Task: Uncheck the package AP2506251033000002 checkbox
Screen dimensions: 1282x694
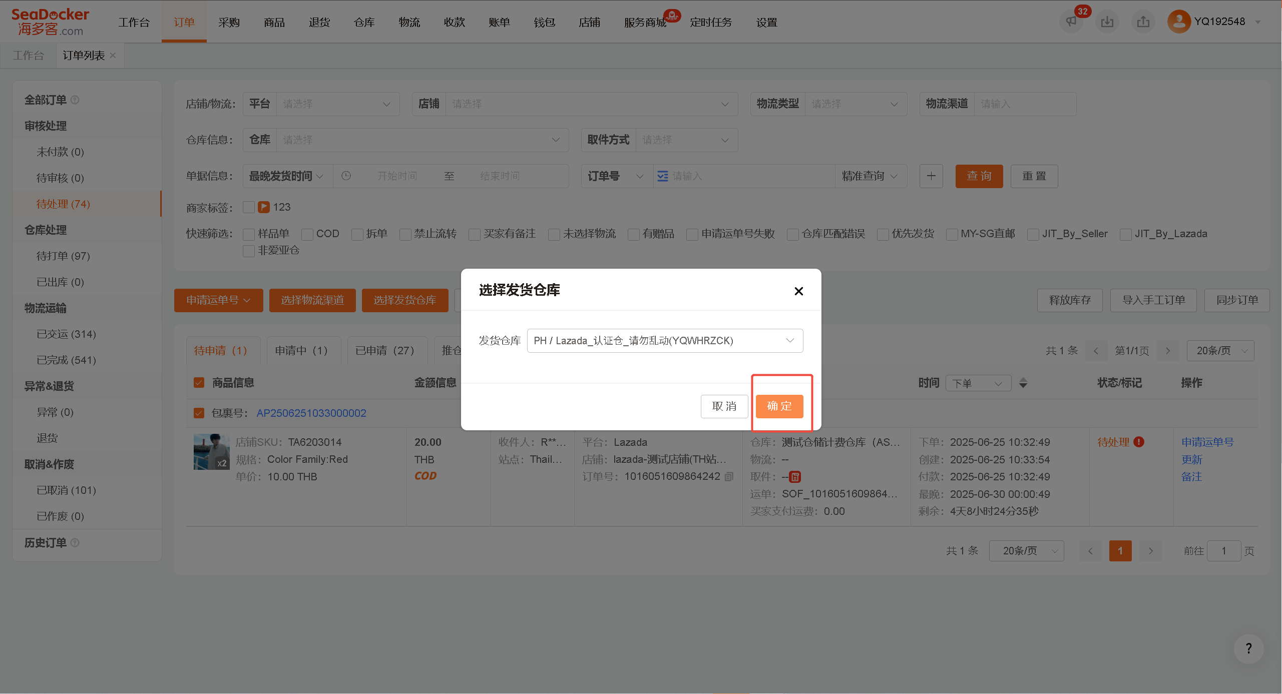Action: coord(199,413)
